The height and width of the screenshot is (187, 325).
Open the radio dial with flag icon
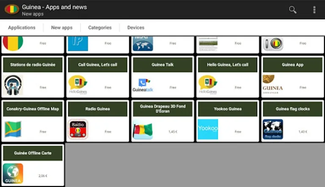click(x=273, y=44)
